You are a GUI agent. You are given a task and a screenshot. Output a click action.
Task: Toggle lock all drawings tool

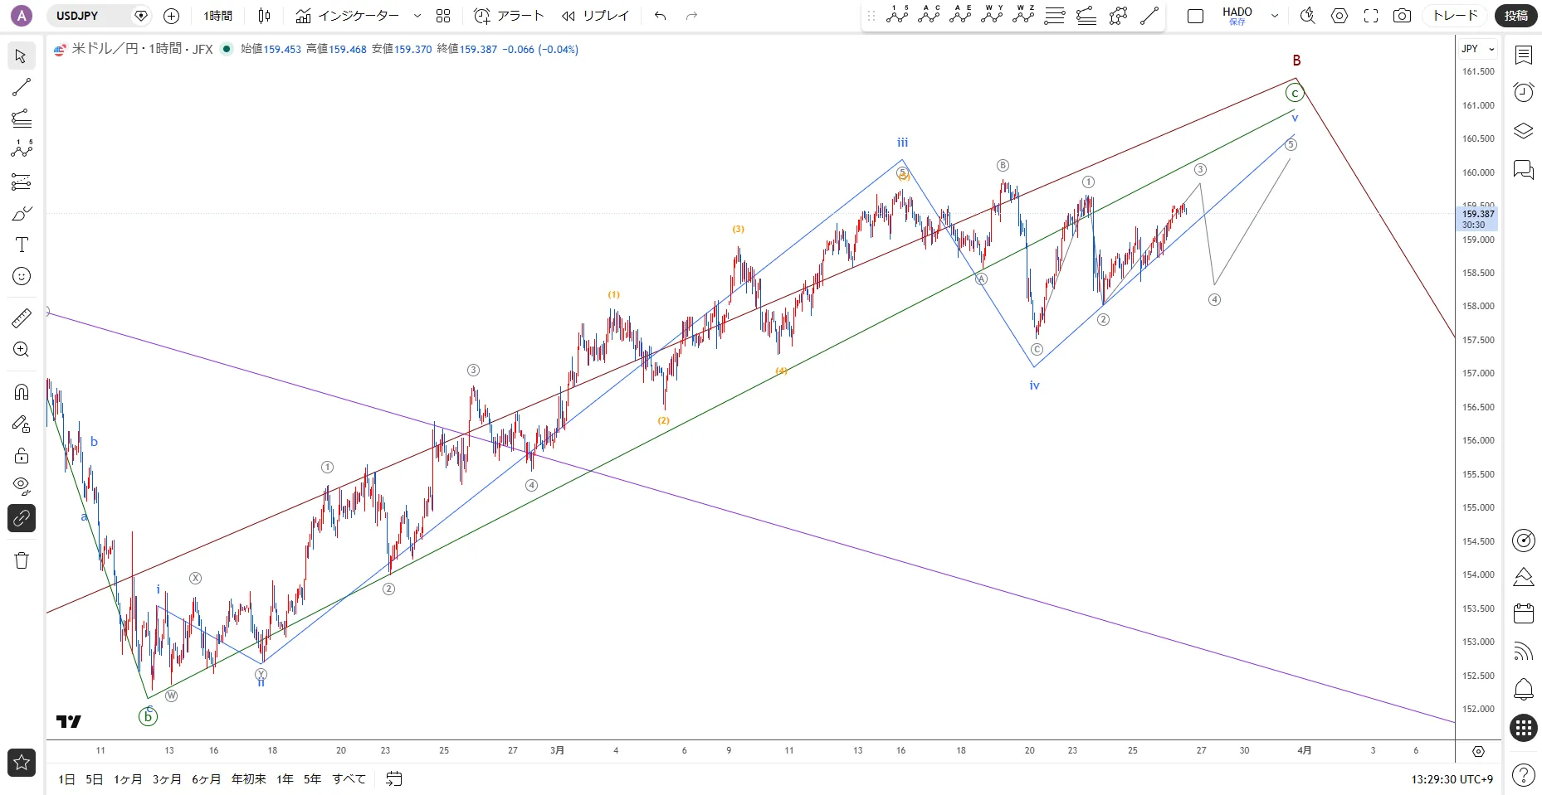[x=22, y=455]
